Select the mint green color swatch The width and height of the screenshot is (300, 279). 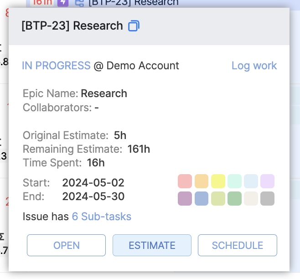234,181
